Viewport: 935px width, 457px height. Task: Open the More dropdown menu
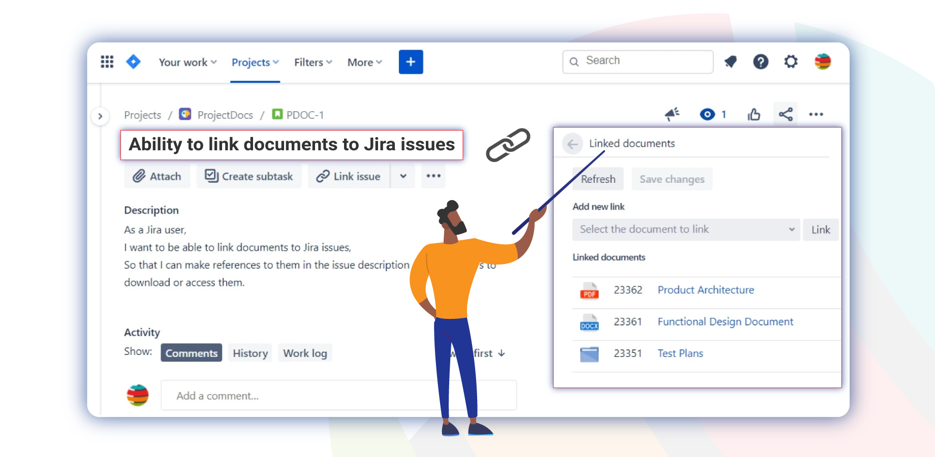click(x=365, y=62)
